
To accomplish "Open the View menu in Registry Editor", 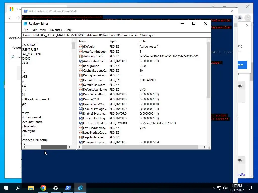I will coord(43,30).
